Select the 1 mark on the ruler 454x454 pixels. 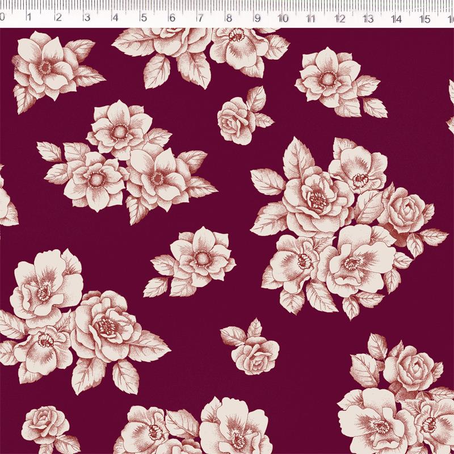pos(30,18)
